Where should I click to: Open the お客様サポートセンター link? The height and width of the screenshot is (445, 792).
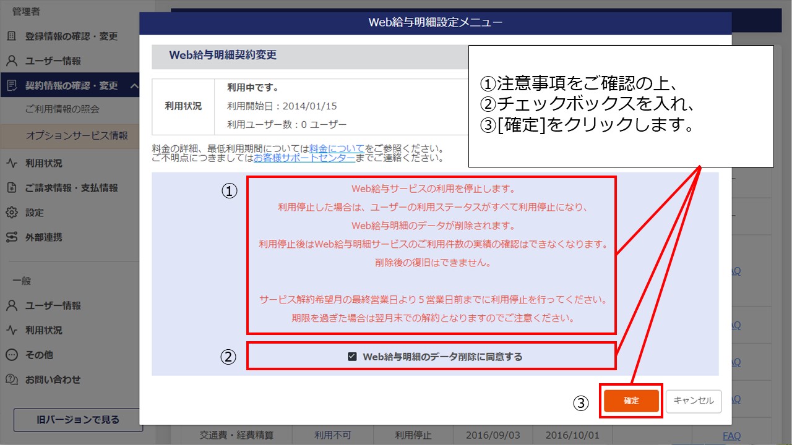coord(304,158)
